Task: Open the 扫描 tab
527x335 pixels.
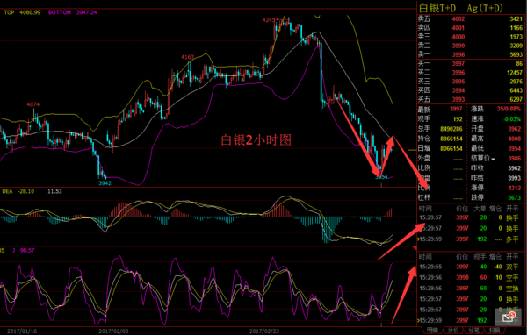Action: [494, 331]
